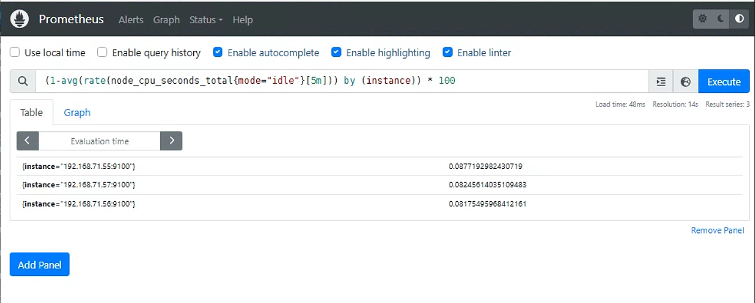Click value 0.0877192982430719
This screenshot has width=755, height=303.
point(486,166)
